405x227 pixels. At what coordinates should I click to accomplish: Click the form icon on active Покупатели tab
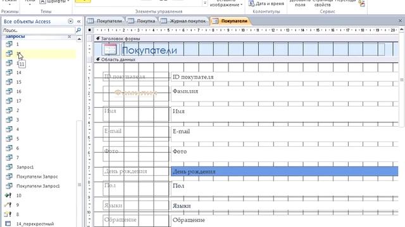point(215,21)
